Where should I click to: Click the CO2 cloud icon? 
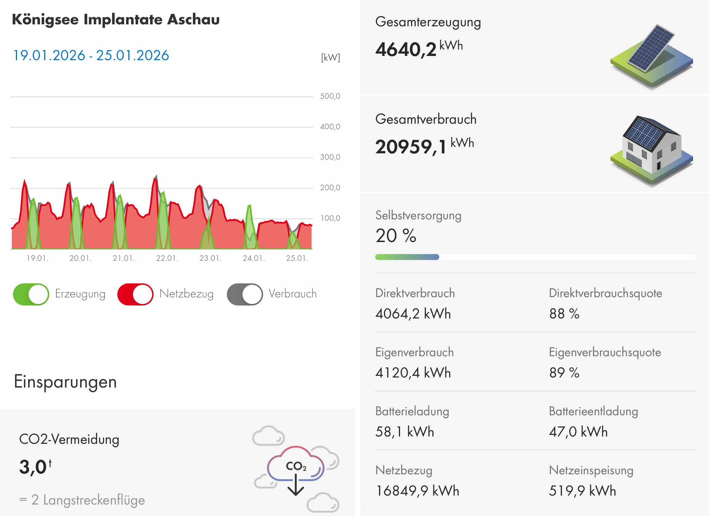296,468
